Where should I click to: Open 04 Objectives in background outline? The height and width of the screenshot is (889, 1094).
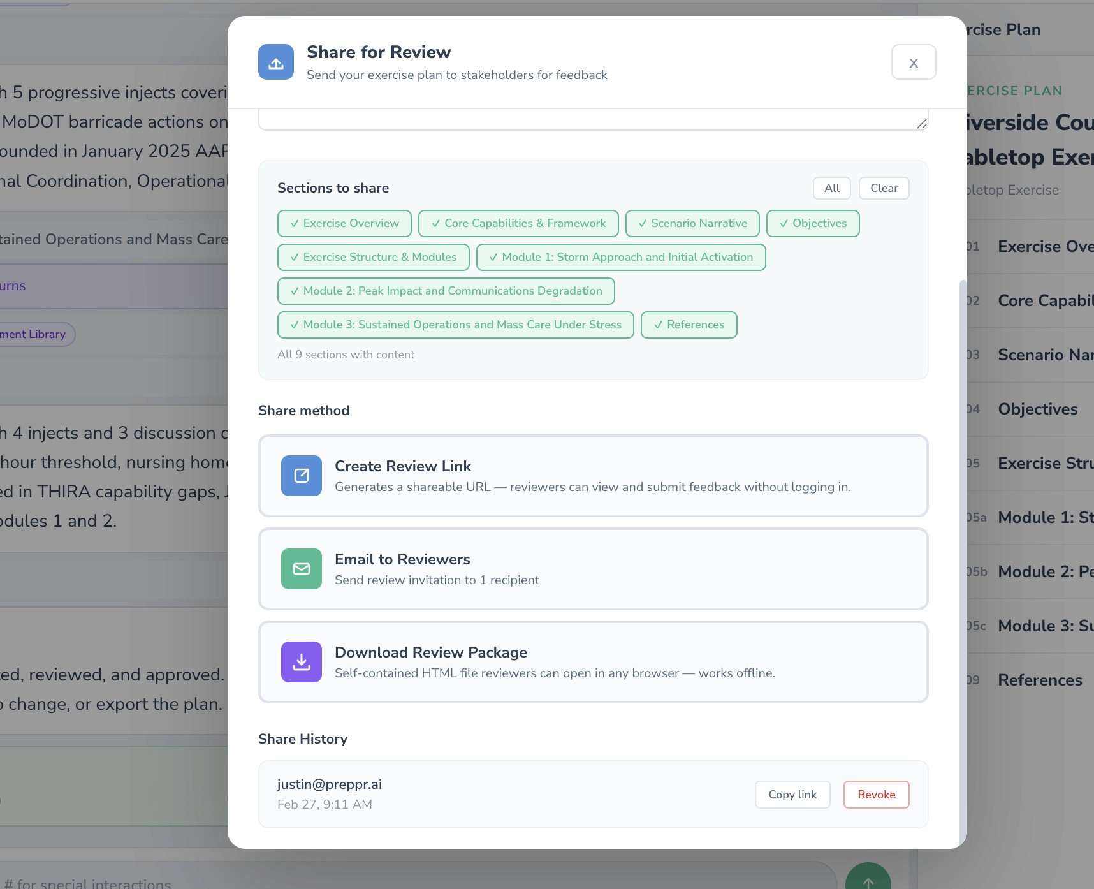[x=1030, y=409]
